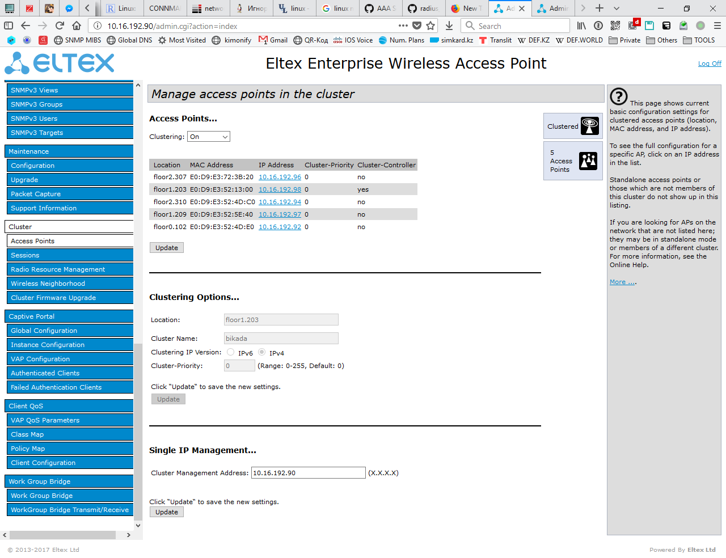Screen dimensions: 726x558
Task: Open Wireless Neighborhood menu item
Action: pyautogui.click(x=70, y=284)
